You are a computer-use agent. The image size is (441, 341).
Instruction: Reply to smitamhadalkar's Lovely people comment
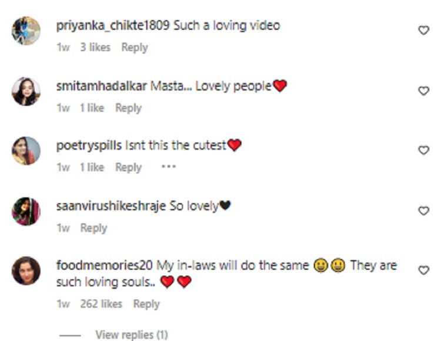point(129,108)
